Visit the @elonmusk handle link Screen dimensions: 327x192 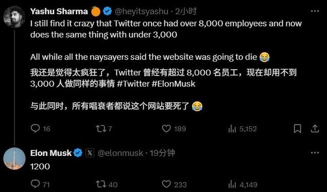121,153
